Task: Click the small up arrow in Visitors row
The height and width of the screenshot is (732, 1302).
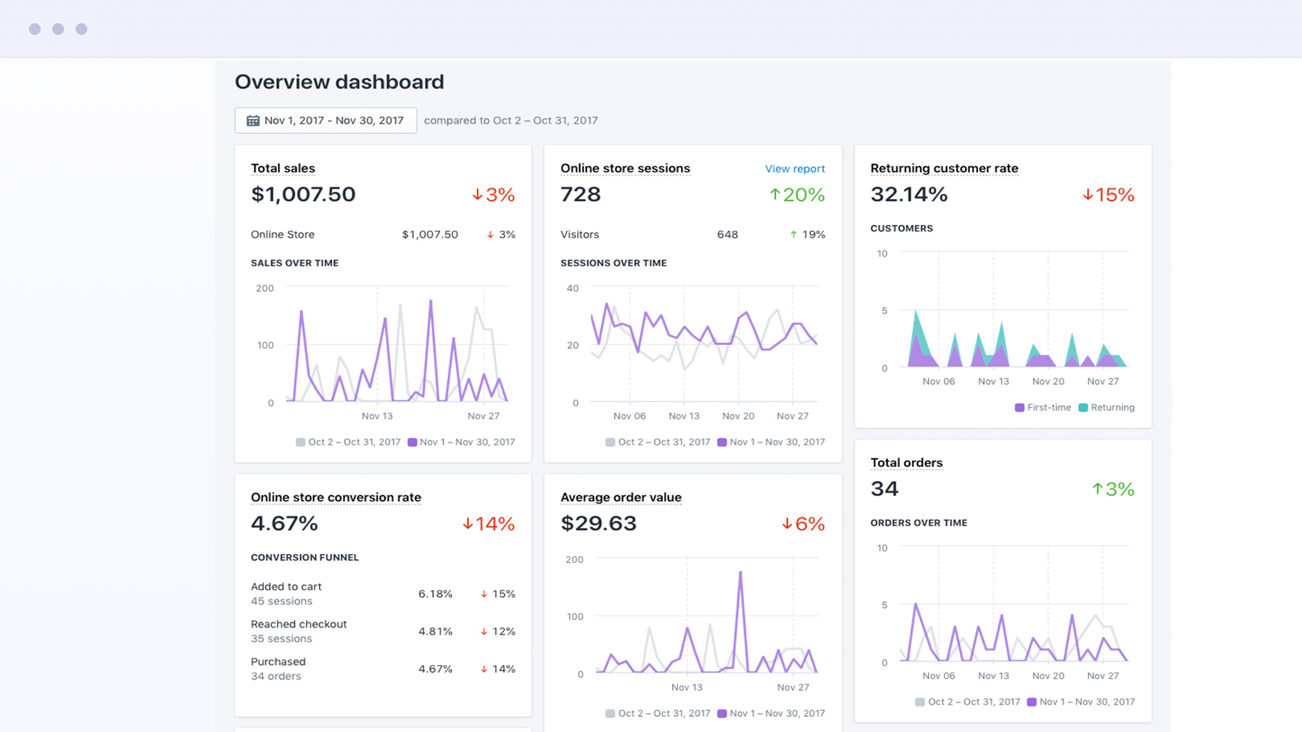Action: pyautogui.click(x=793, y=235)
